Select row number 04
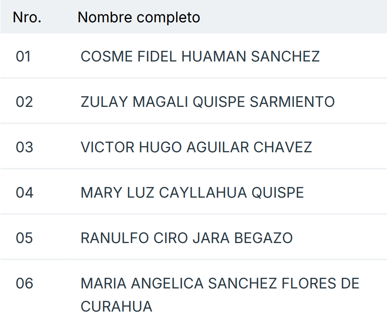This screenshot has width=387, height=326. coord(24,193)
